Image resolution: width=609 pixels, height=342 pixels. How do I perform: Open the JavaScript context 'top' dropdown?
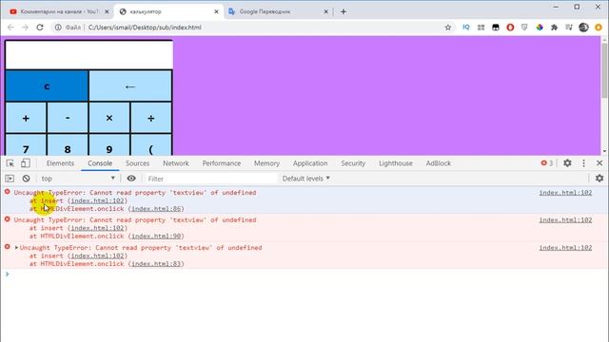[x=78, y=179]
